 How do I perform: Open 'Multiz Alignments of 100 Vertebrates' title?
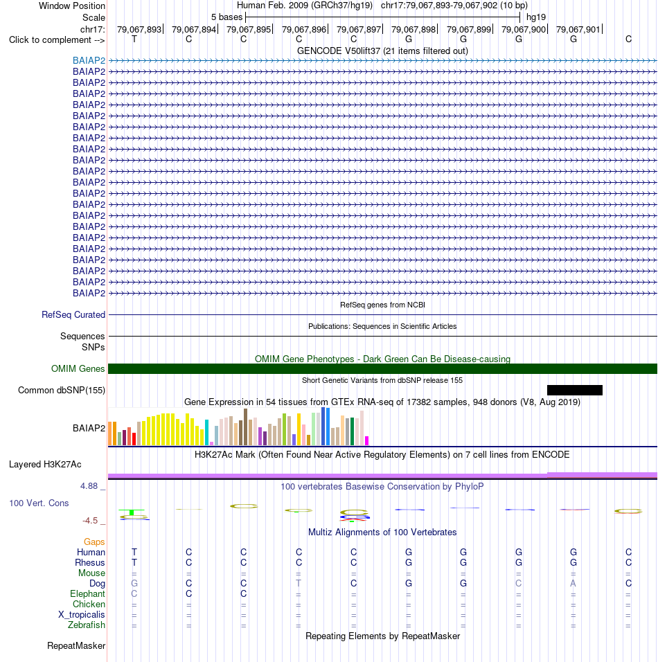(382, 532)
